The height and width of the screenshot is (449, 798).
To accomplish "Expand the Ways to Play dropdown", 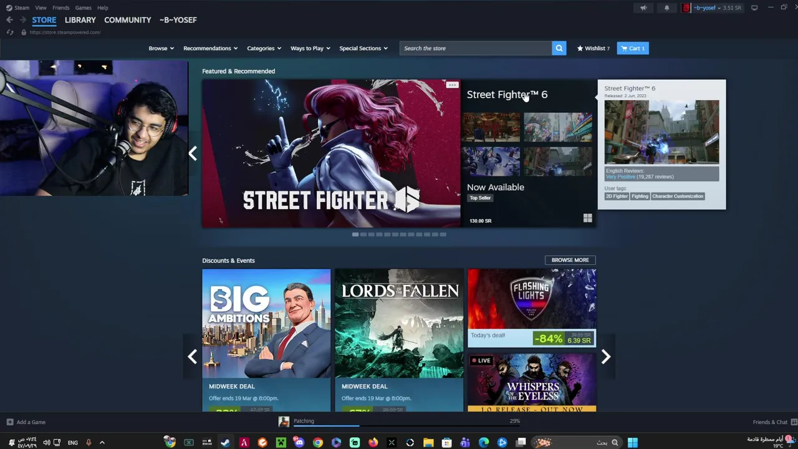I will coord(310,48).
